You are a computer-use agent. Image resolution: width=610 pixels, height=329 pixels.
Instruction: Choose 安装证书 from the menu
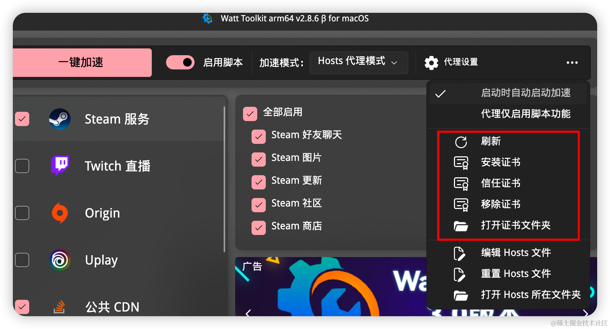[508, 163]
